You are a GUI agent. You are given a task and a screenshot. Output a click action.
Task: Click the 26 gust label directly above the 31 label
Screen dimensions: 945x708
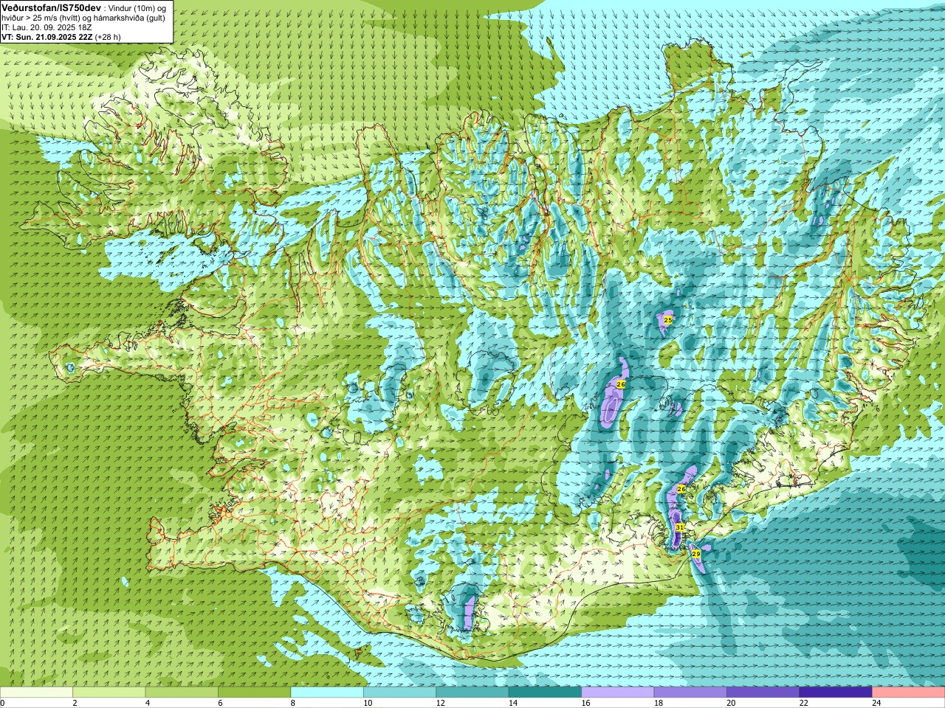point(681,490)
